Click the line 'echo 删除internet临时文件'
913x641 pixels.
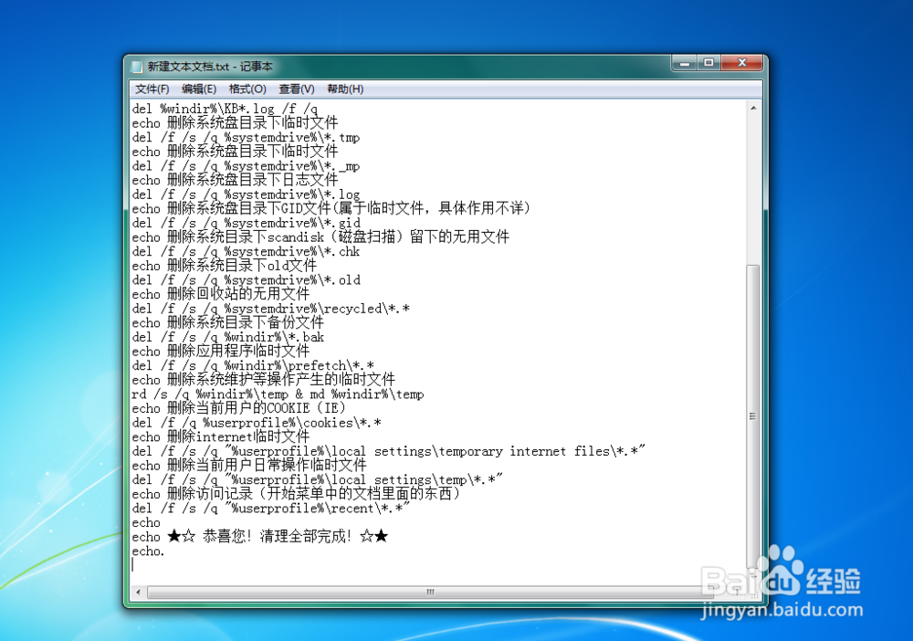tap(221, 436)
